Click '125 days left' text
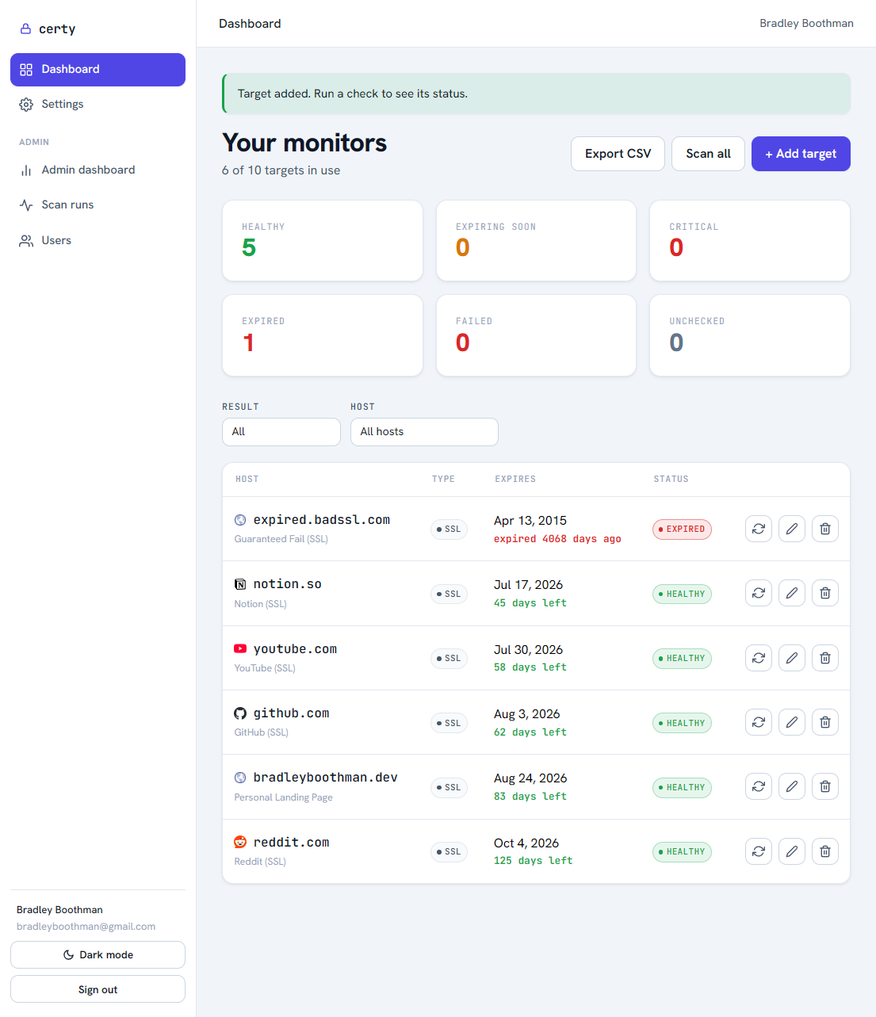Screen dimensions: 876x1017 tap(533, 861)
